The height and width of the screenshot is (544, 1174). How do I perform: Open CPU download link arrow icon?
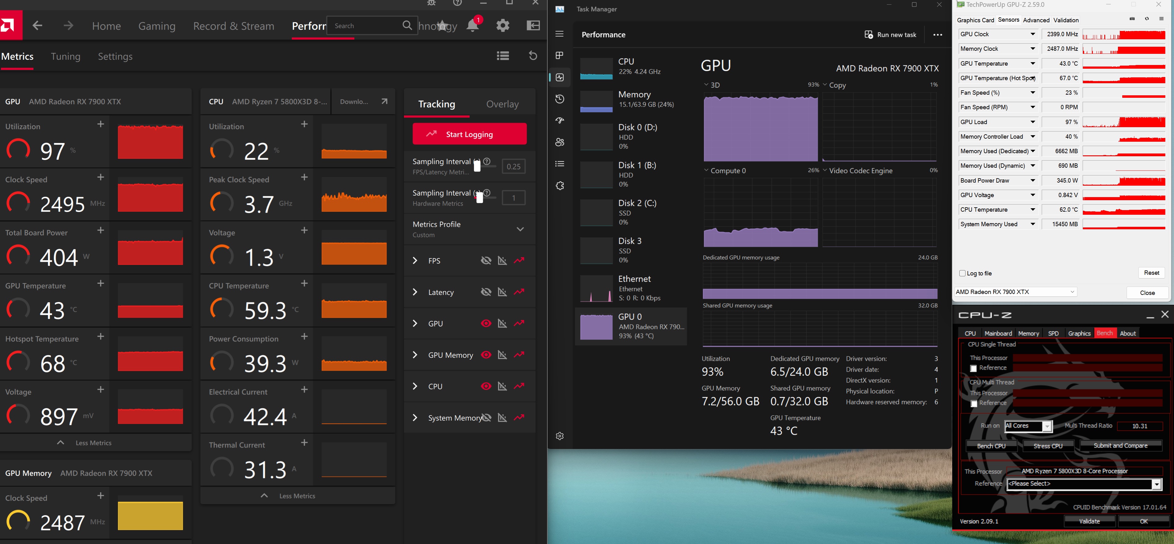click(384, 101)
